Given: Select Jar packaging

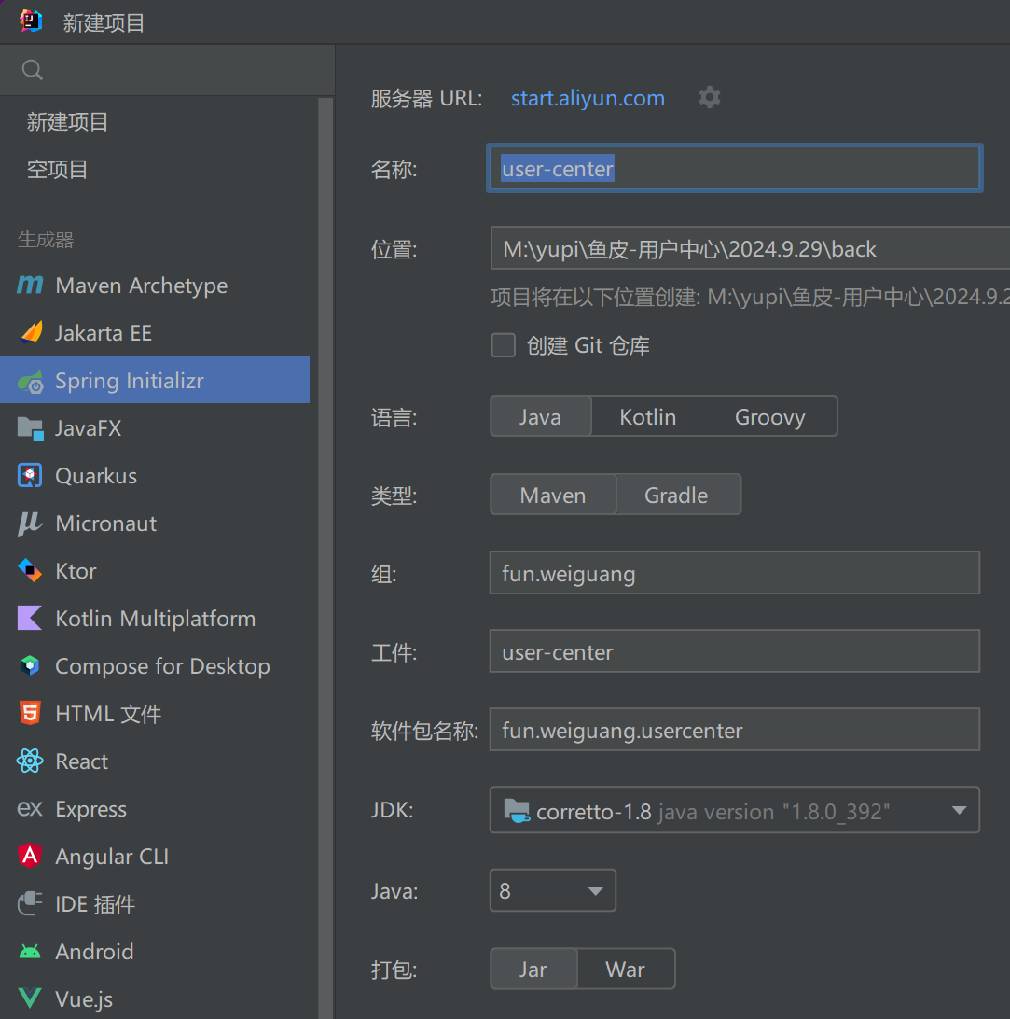Looking at the screenshot, I should point(533,969).
